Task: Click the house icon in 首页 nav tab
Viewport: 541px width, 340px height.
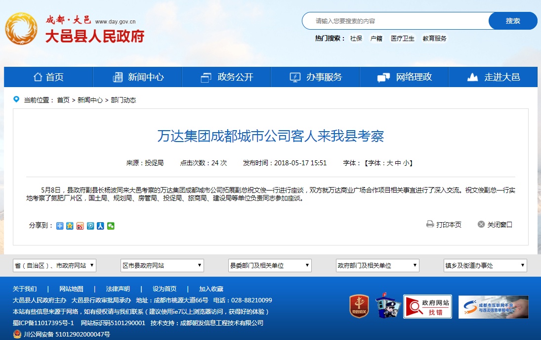Action: [38, 77]
